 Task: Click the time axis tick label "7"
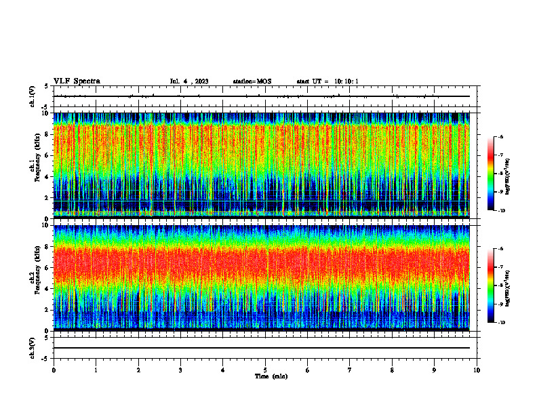pyautogui.click(x=350, y=370)
